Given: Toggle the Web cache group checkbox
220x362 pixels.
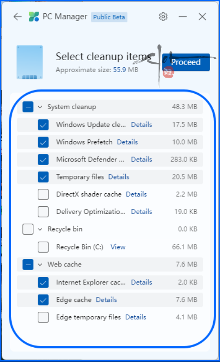Looking at the screenshot, I should point(28,265).
